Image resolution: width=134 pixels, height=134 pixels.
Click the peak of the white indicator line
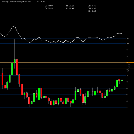(14, 26)
